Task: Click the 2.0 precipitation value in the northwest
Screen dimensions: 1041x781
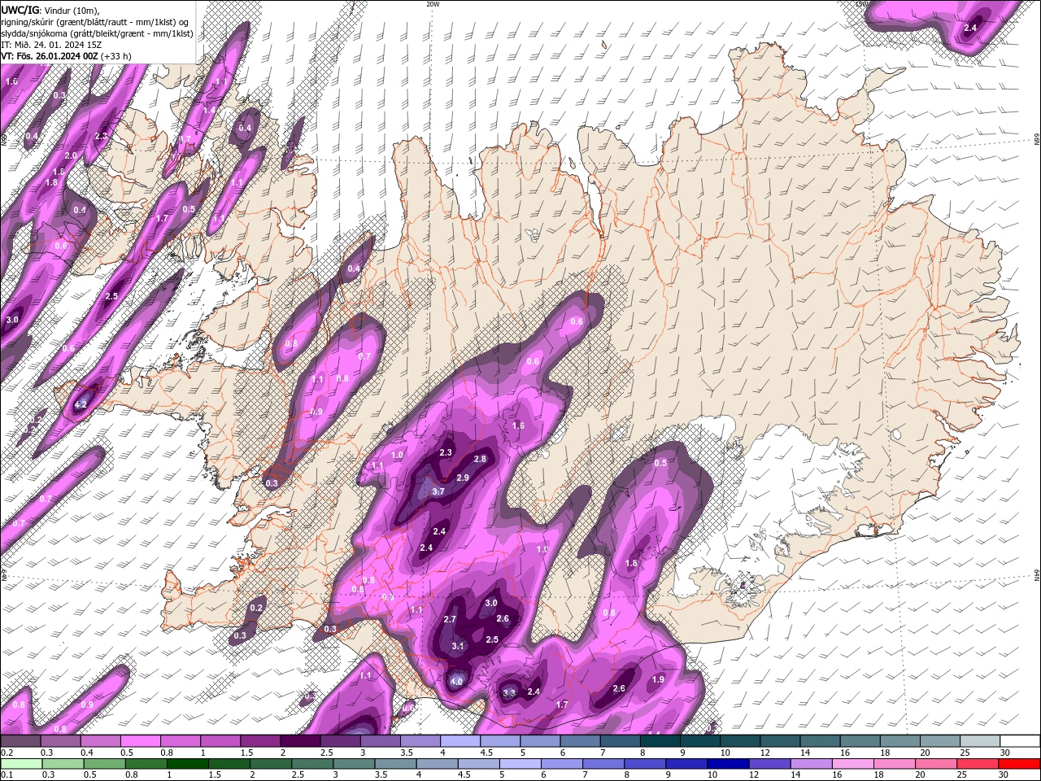Action: point(71,155)
